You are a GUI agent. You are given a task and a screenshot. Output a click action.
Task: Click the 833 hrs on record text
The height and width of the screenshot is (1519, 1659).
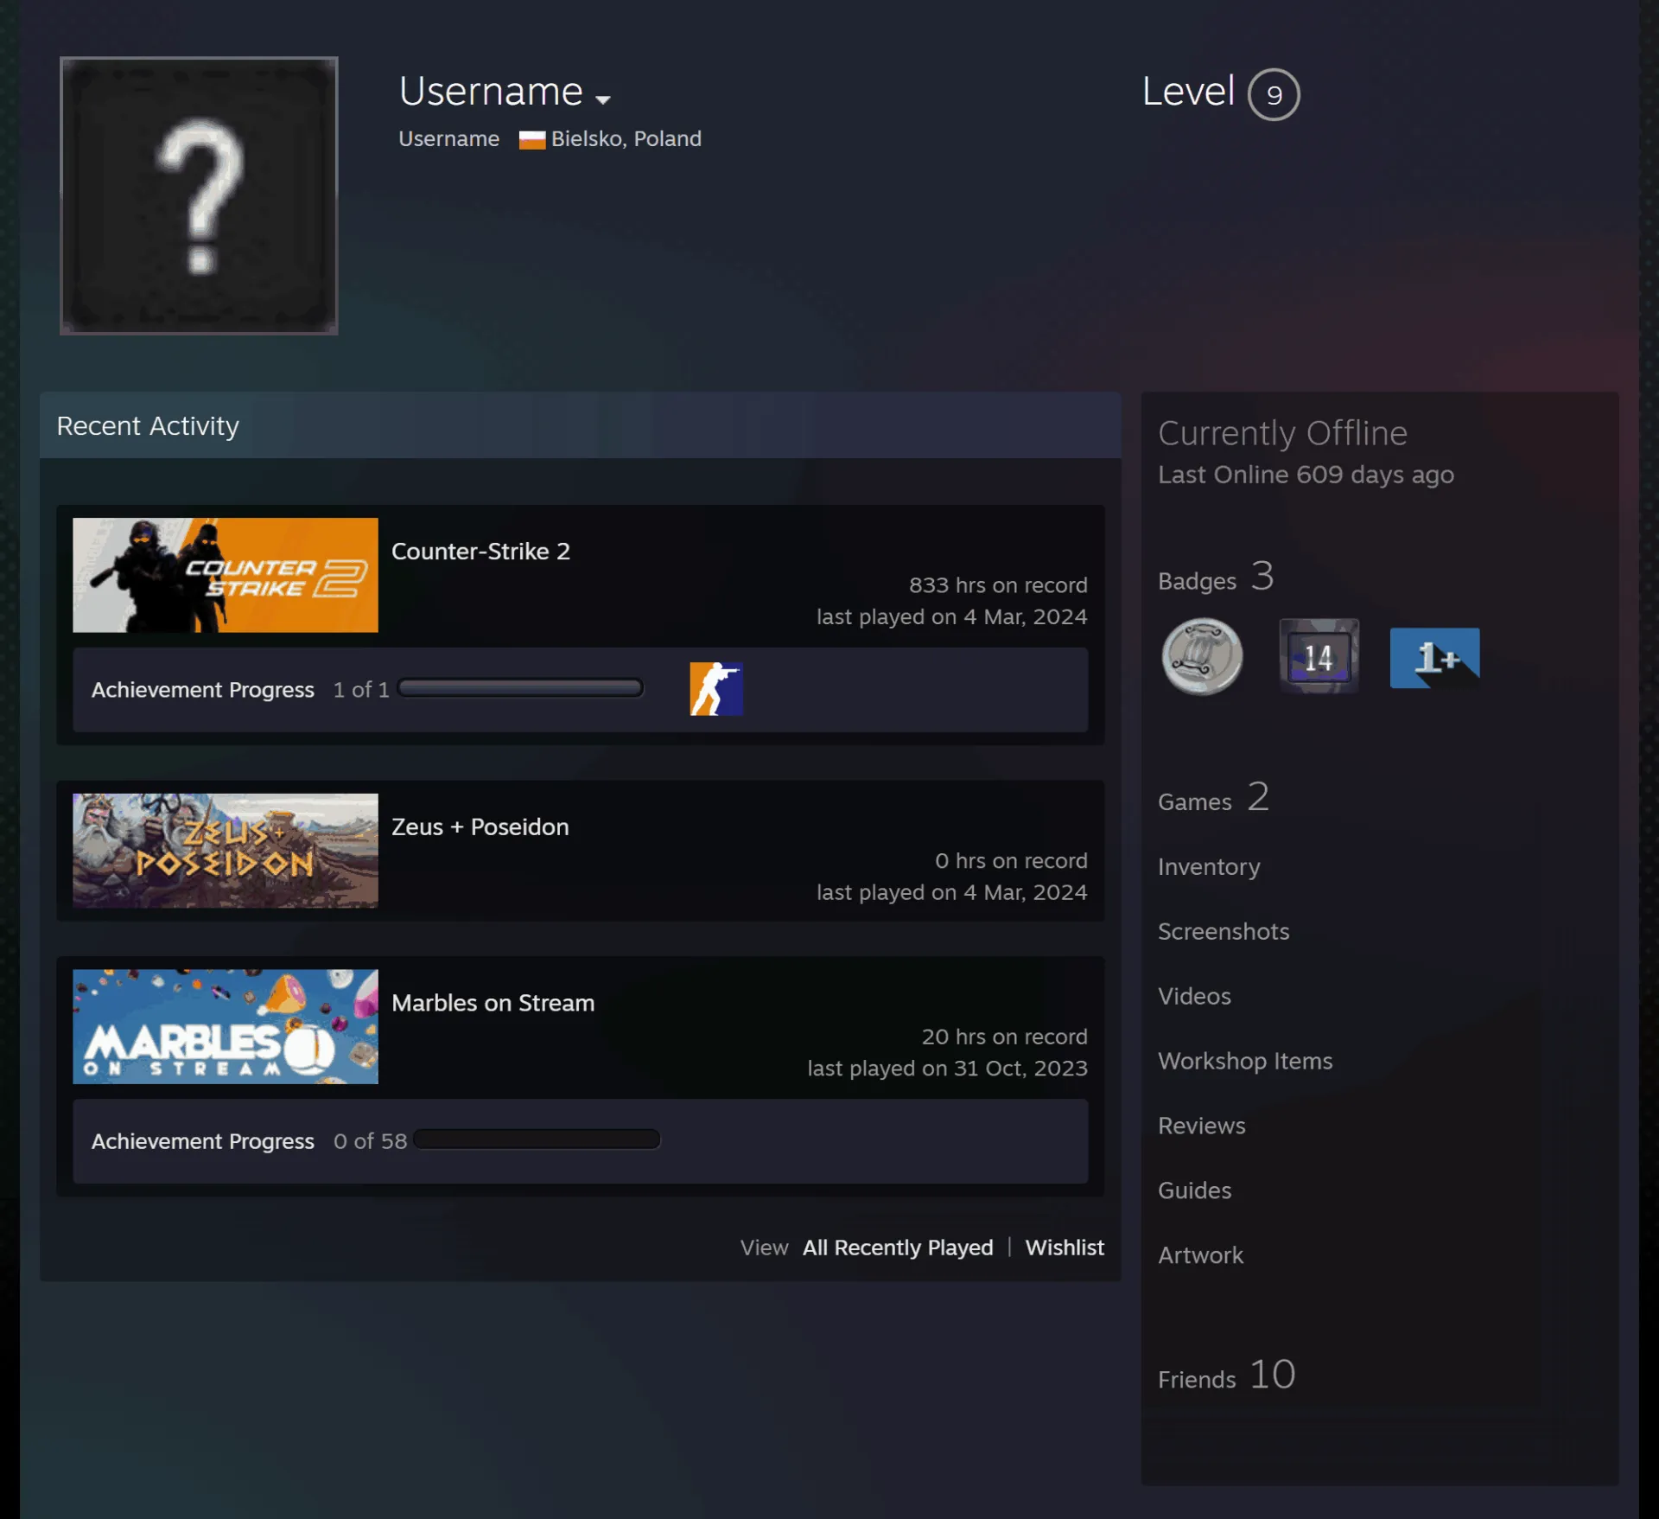[x=998, y=585]
